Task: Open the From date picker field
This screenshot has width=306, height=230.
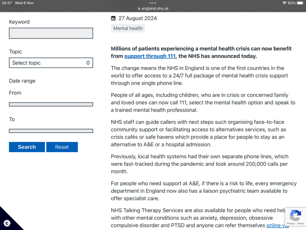Action: click(51, 104)
